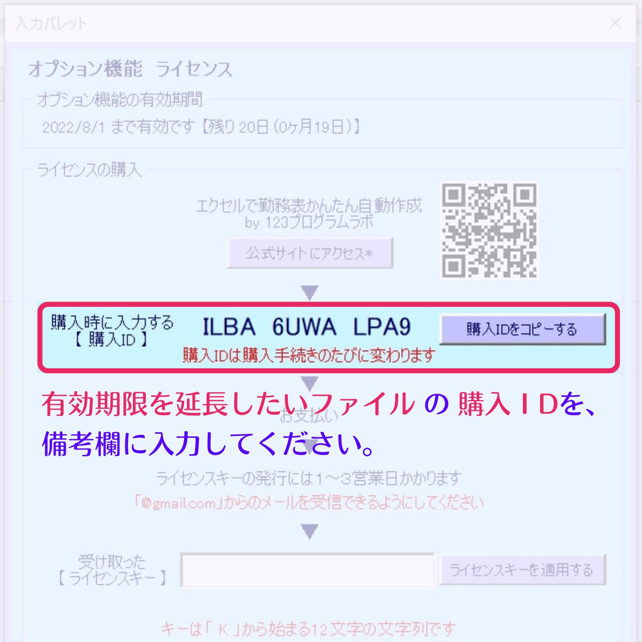Click the 受け取った【ライセンスキー】 label
642x642 pixels.
click(112, 570)
